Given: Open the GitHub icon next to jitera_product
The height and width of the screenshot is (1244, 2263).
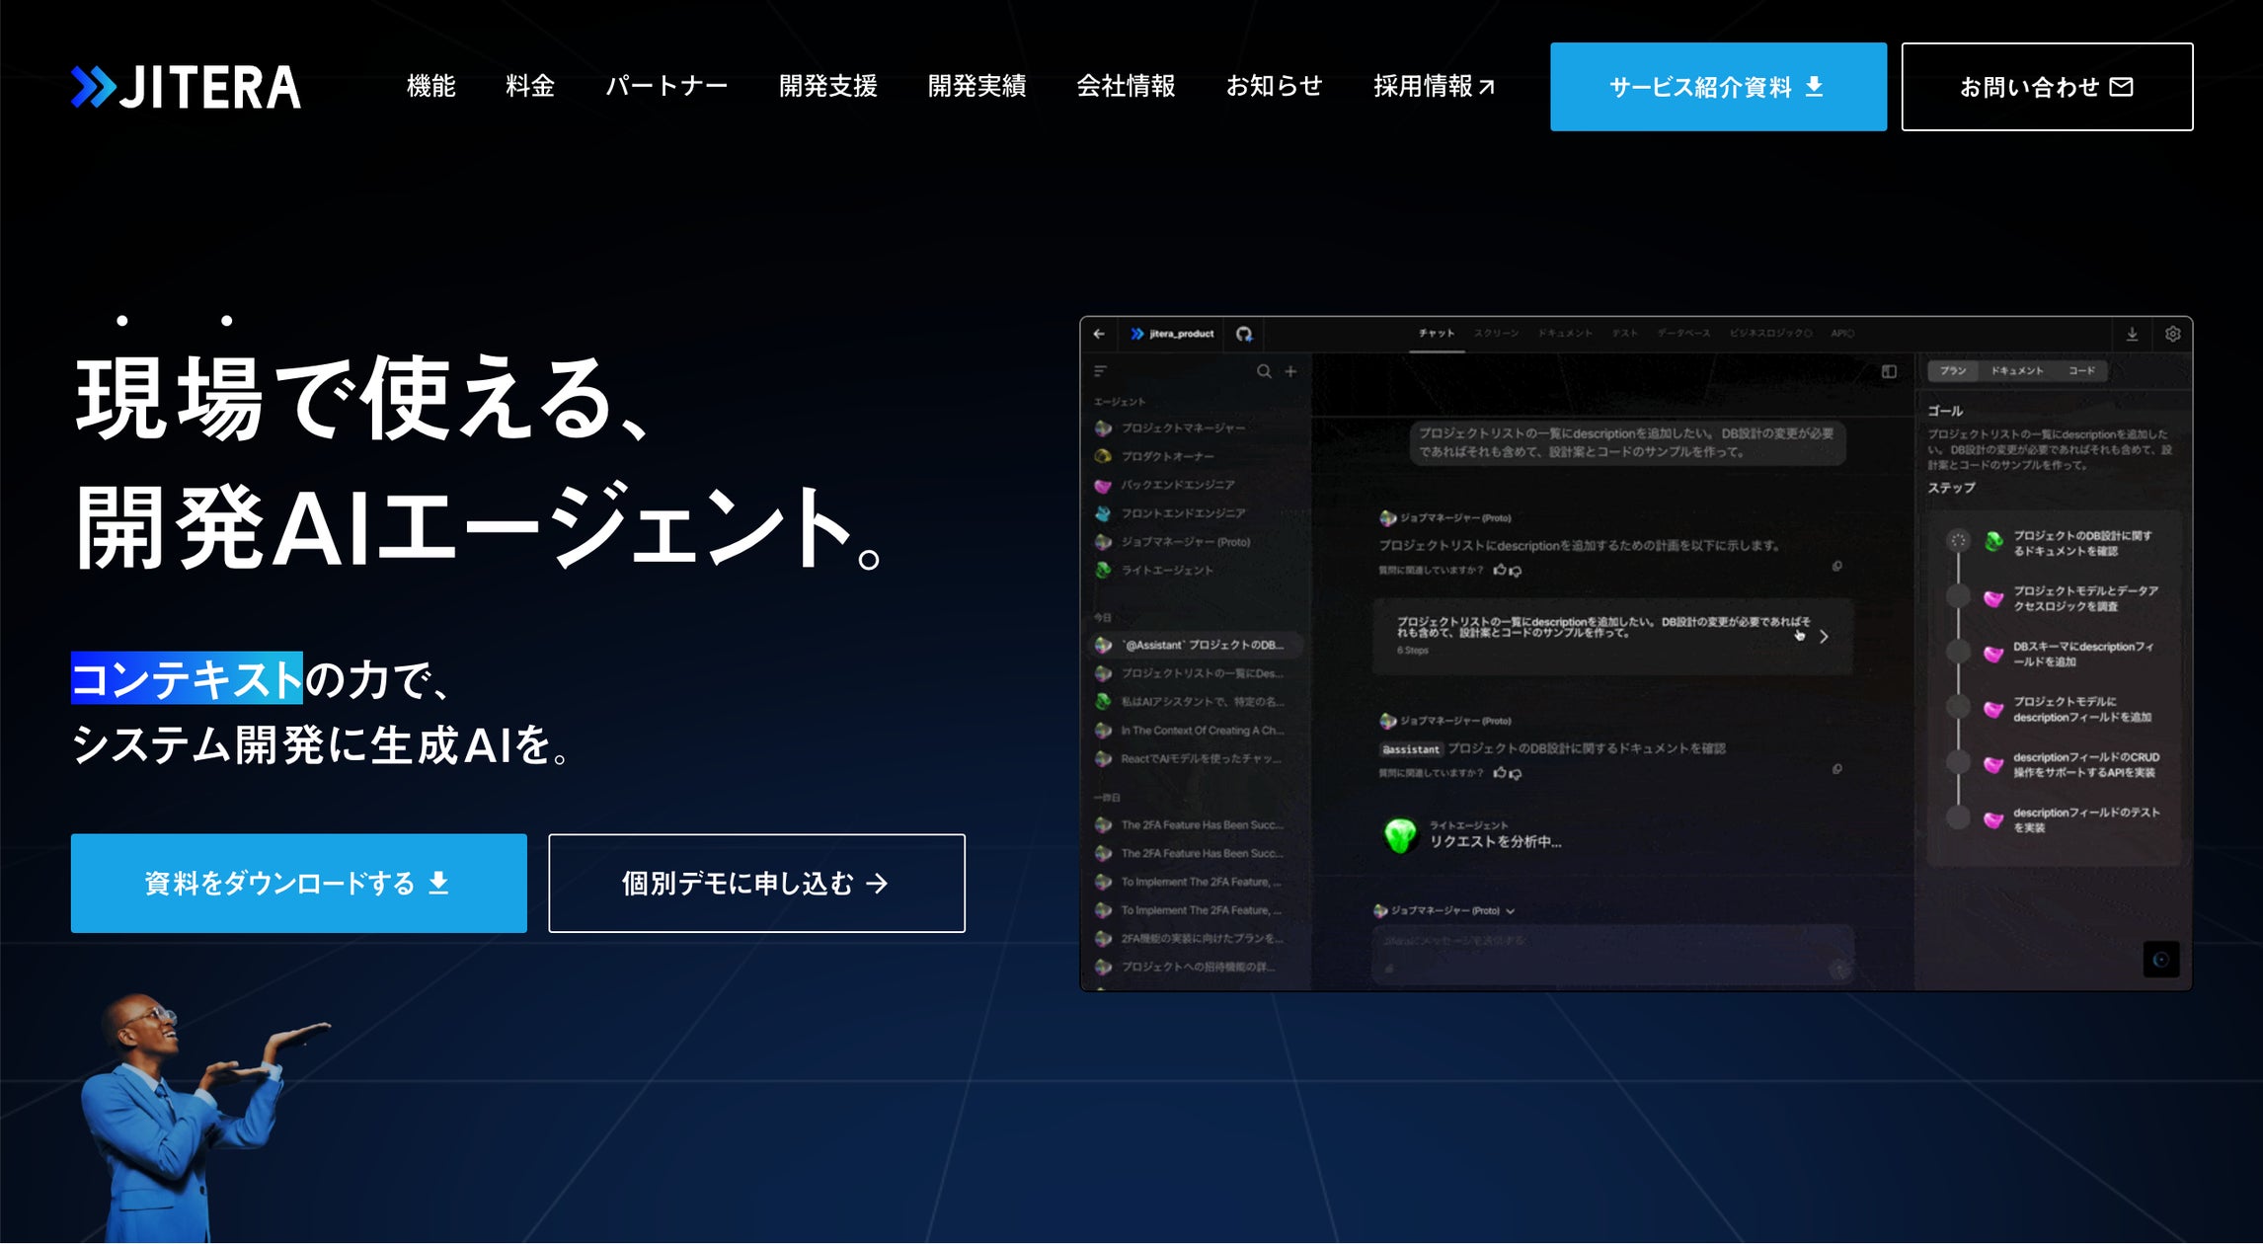Looking at the screenshot, I should click(x=1242, y=335).
